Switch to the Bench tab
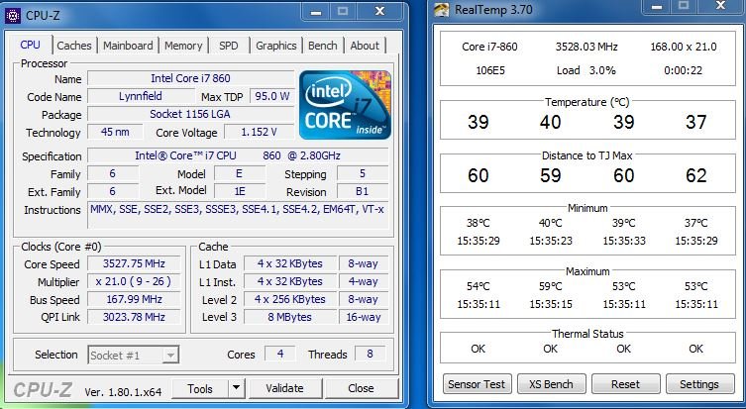Viewport: 746px width, 409px height. [x=323, y=46]
